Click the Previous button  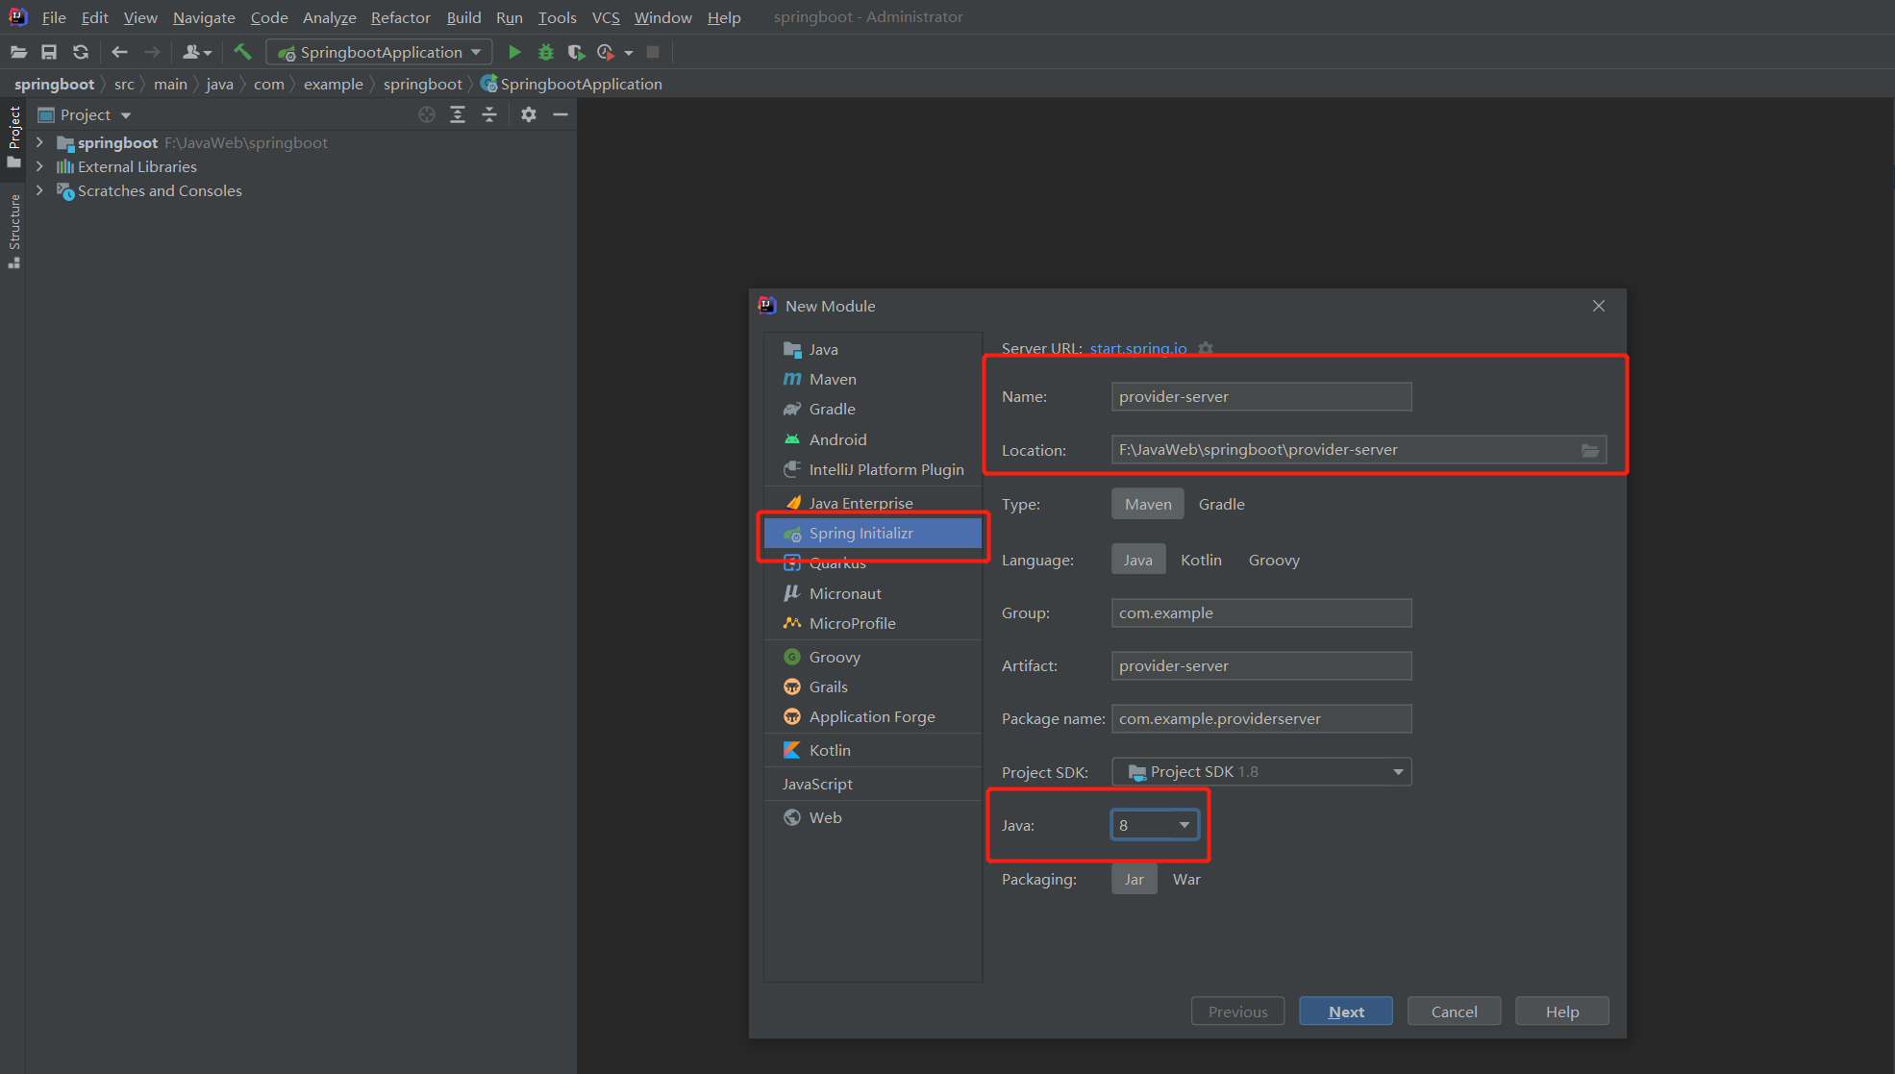coord(1238,1012)
